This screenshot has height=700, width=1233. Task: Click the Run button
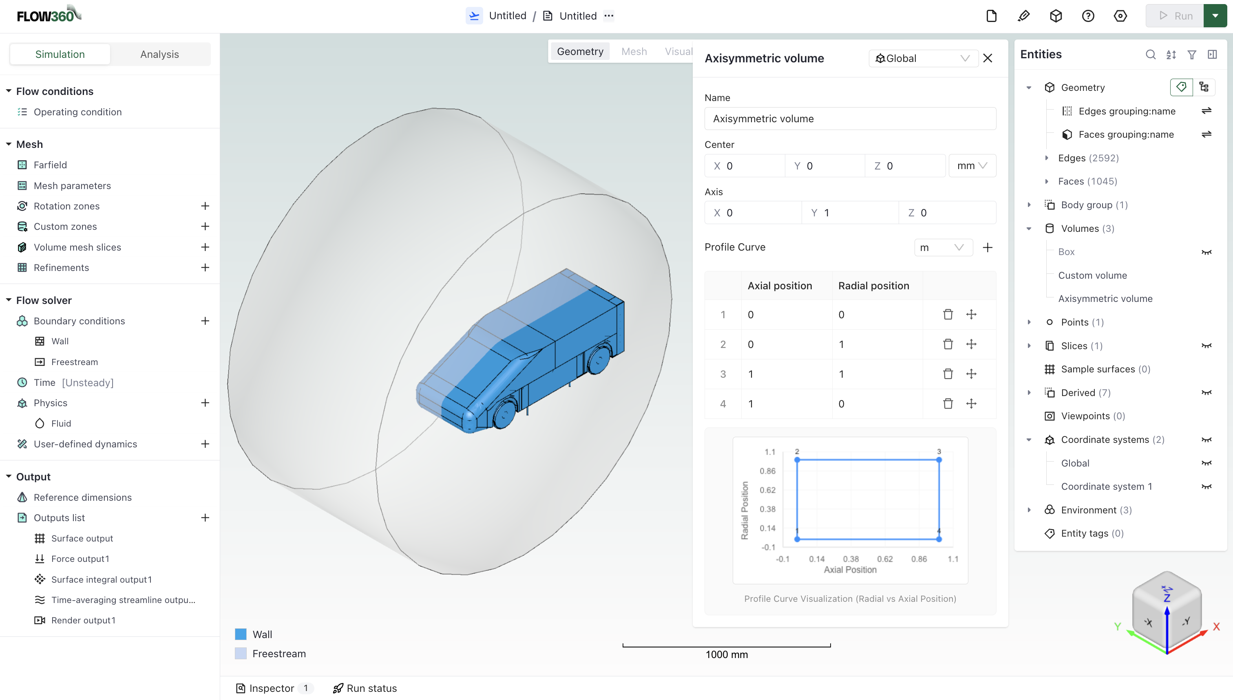coord(1176,15)
